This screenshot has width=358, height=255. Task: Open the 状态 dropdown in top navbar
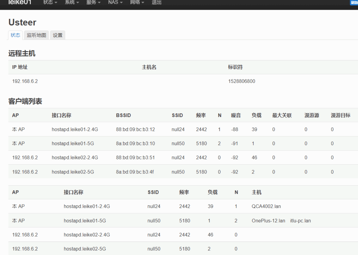[x=50, y=2]
